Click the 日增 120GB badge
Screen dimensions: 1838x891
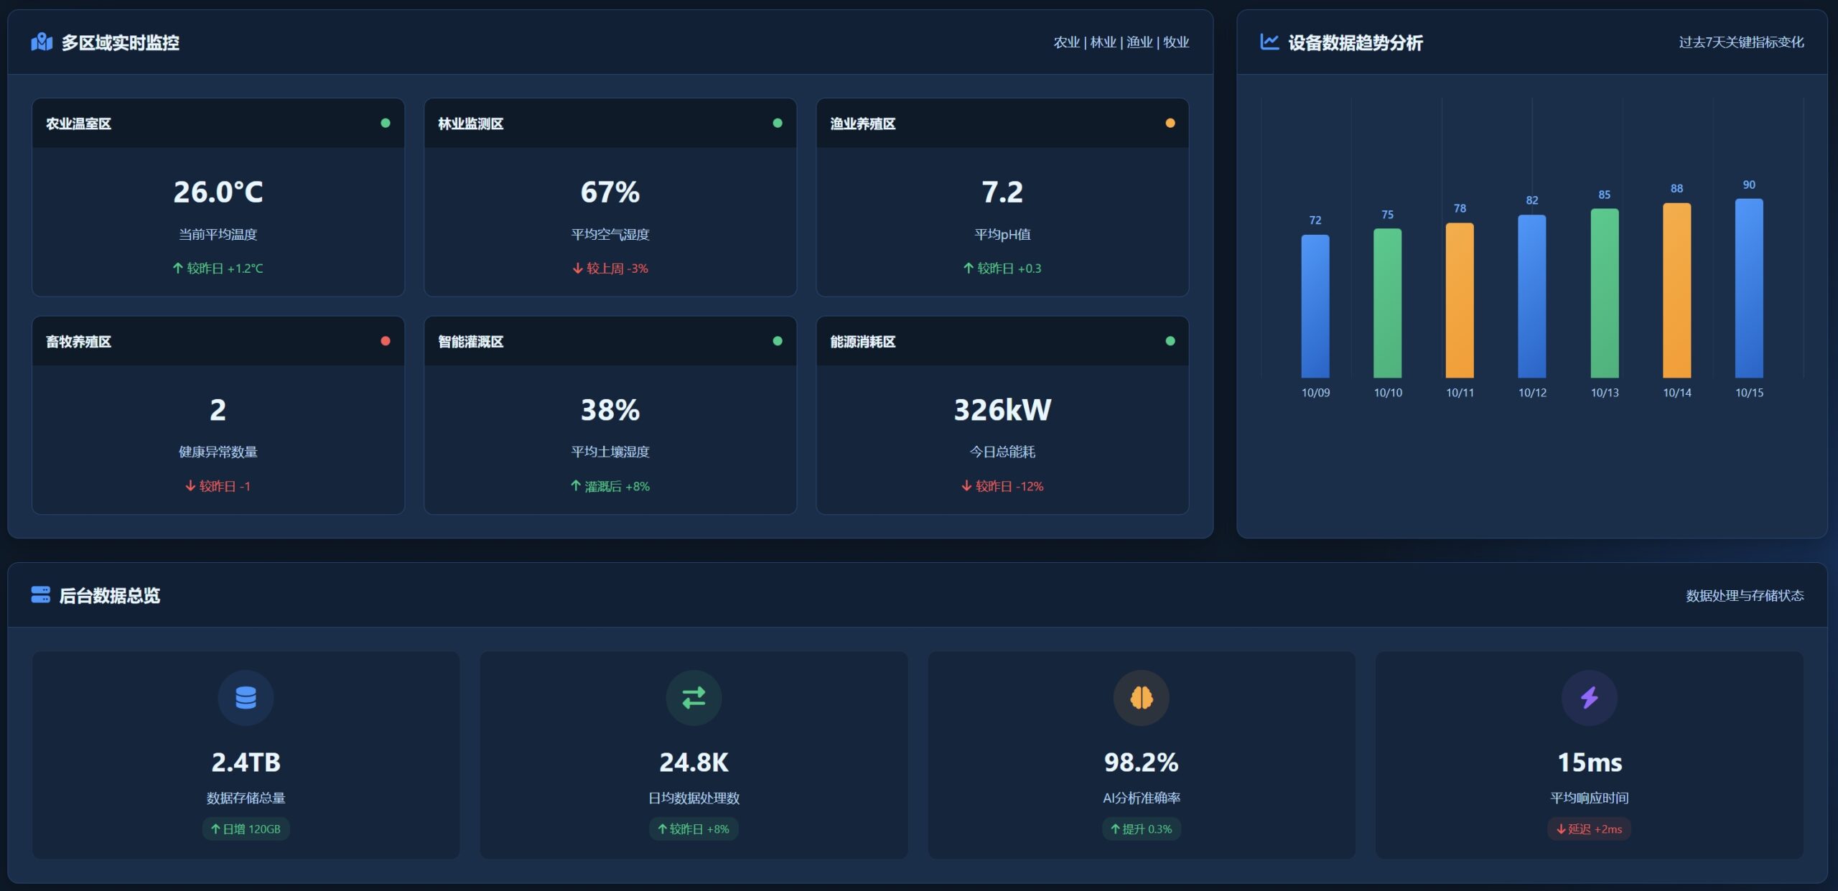(246, 829)
